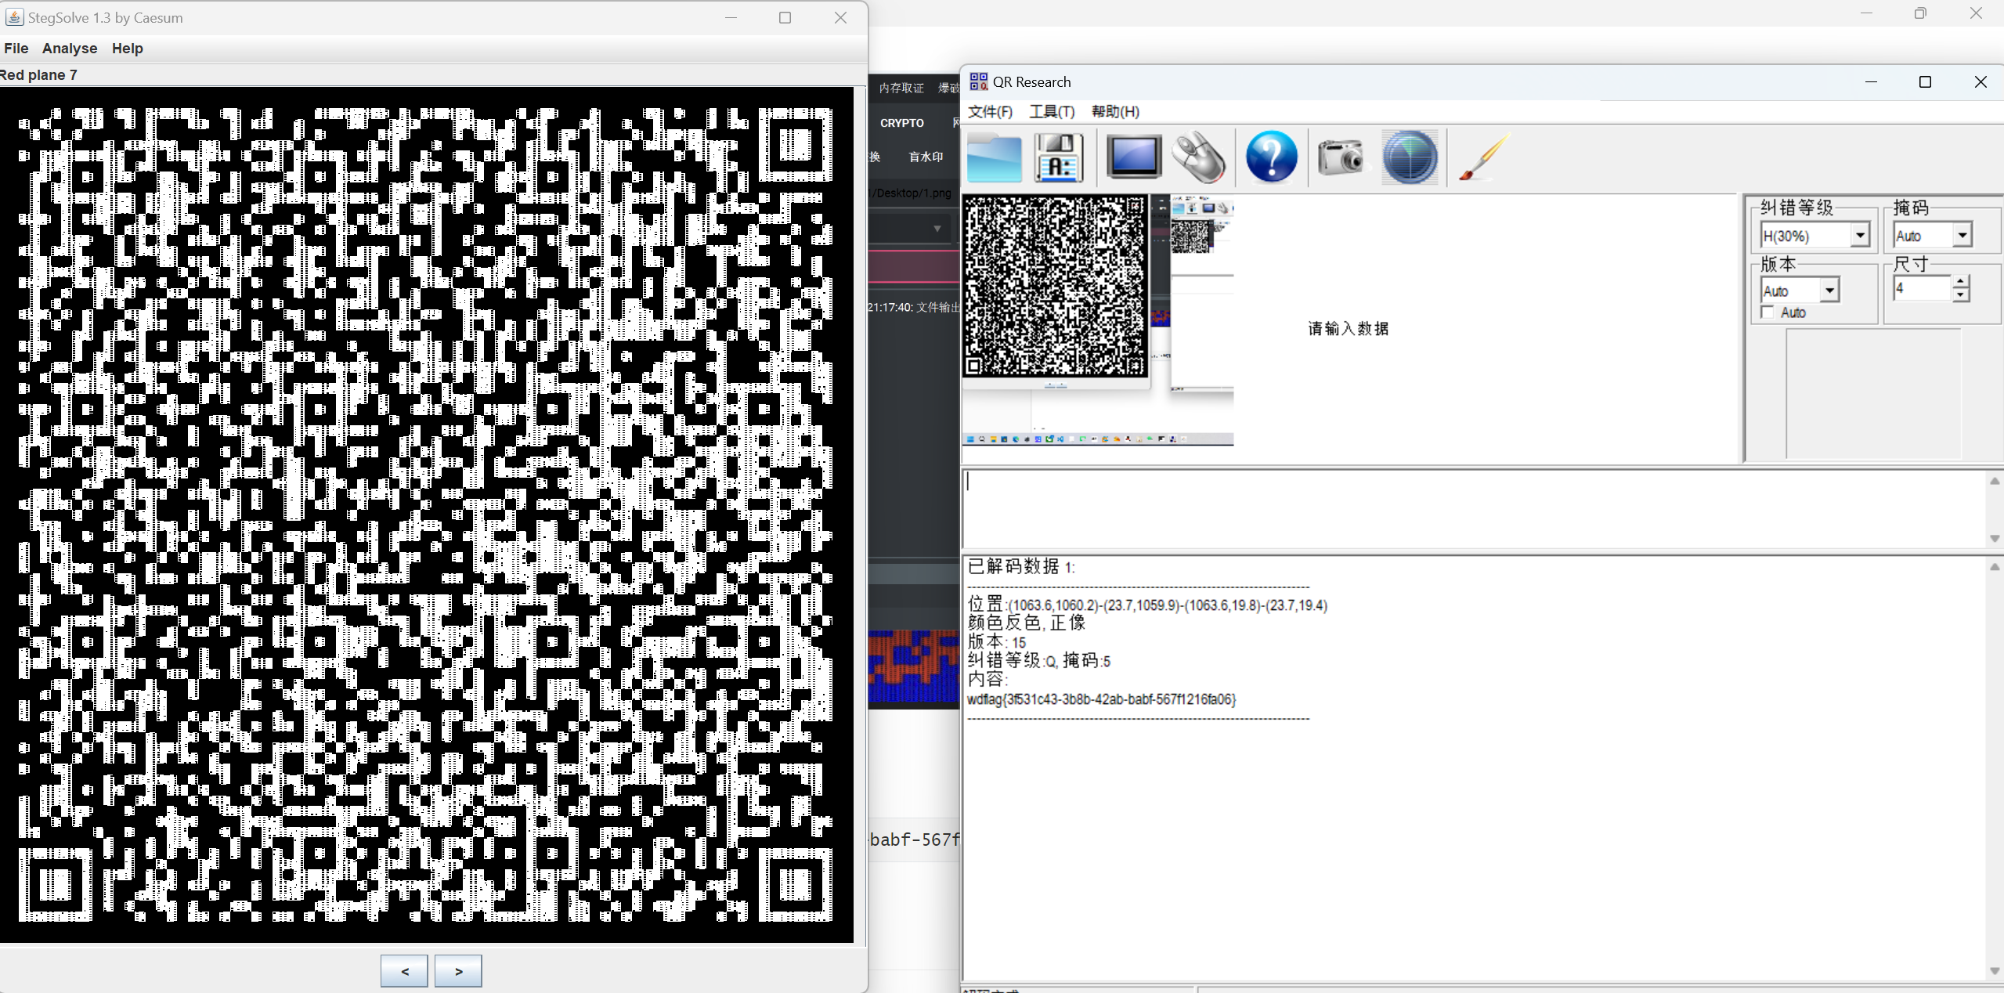Click the QR code preview image in QR Research

click(x=1056, y=286)
